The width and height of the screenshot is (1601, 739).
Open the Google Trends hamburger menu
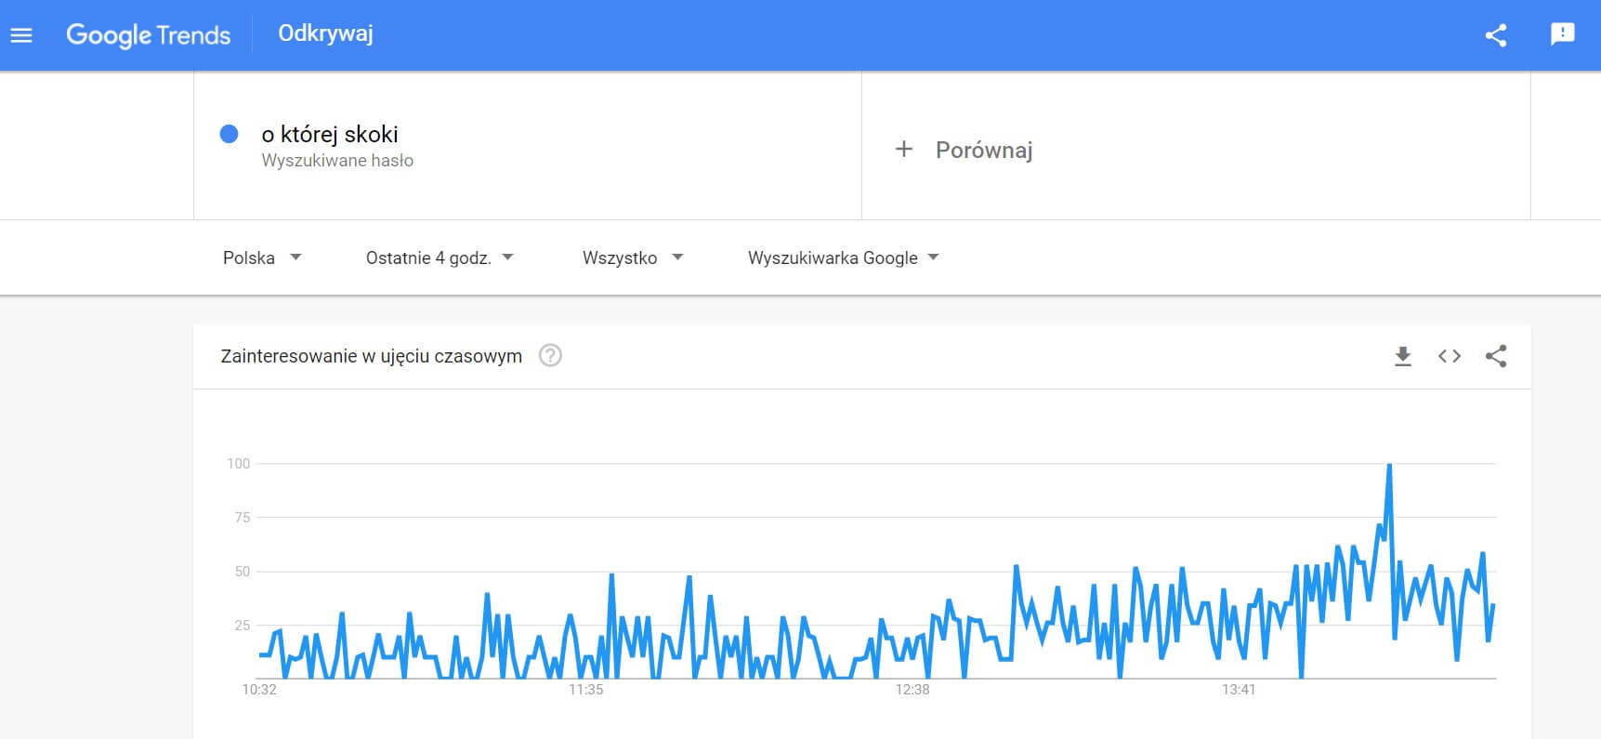[20, 34]
